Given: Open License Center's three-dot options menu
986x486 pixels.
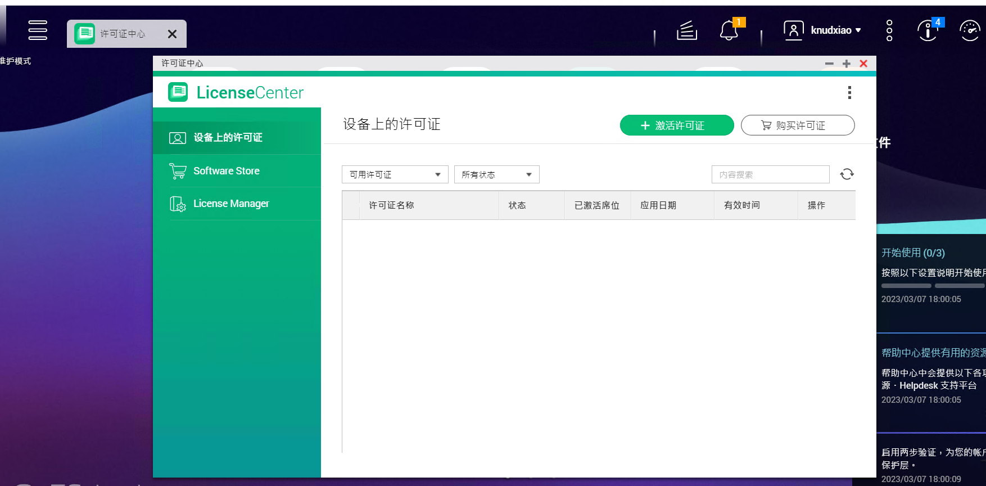Looking at the screenshot, I should [x=849, y=92].
